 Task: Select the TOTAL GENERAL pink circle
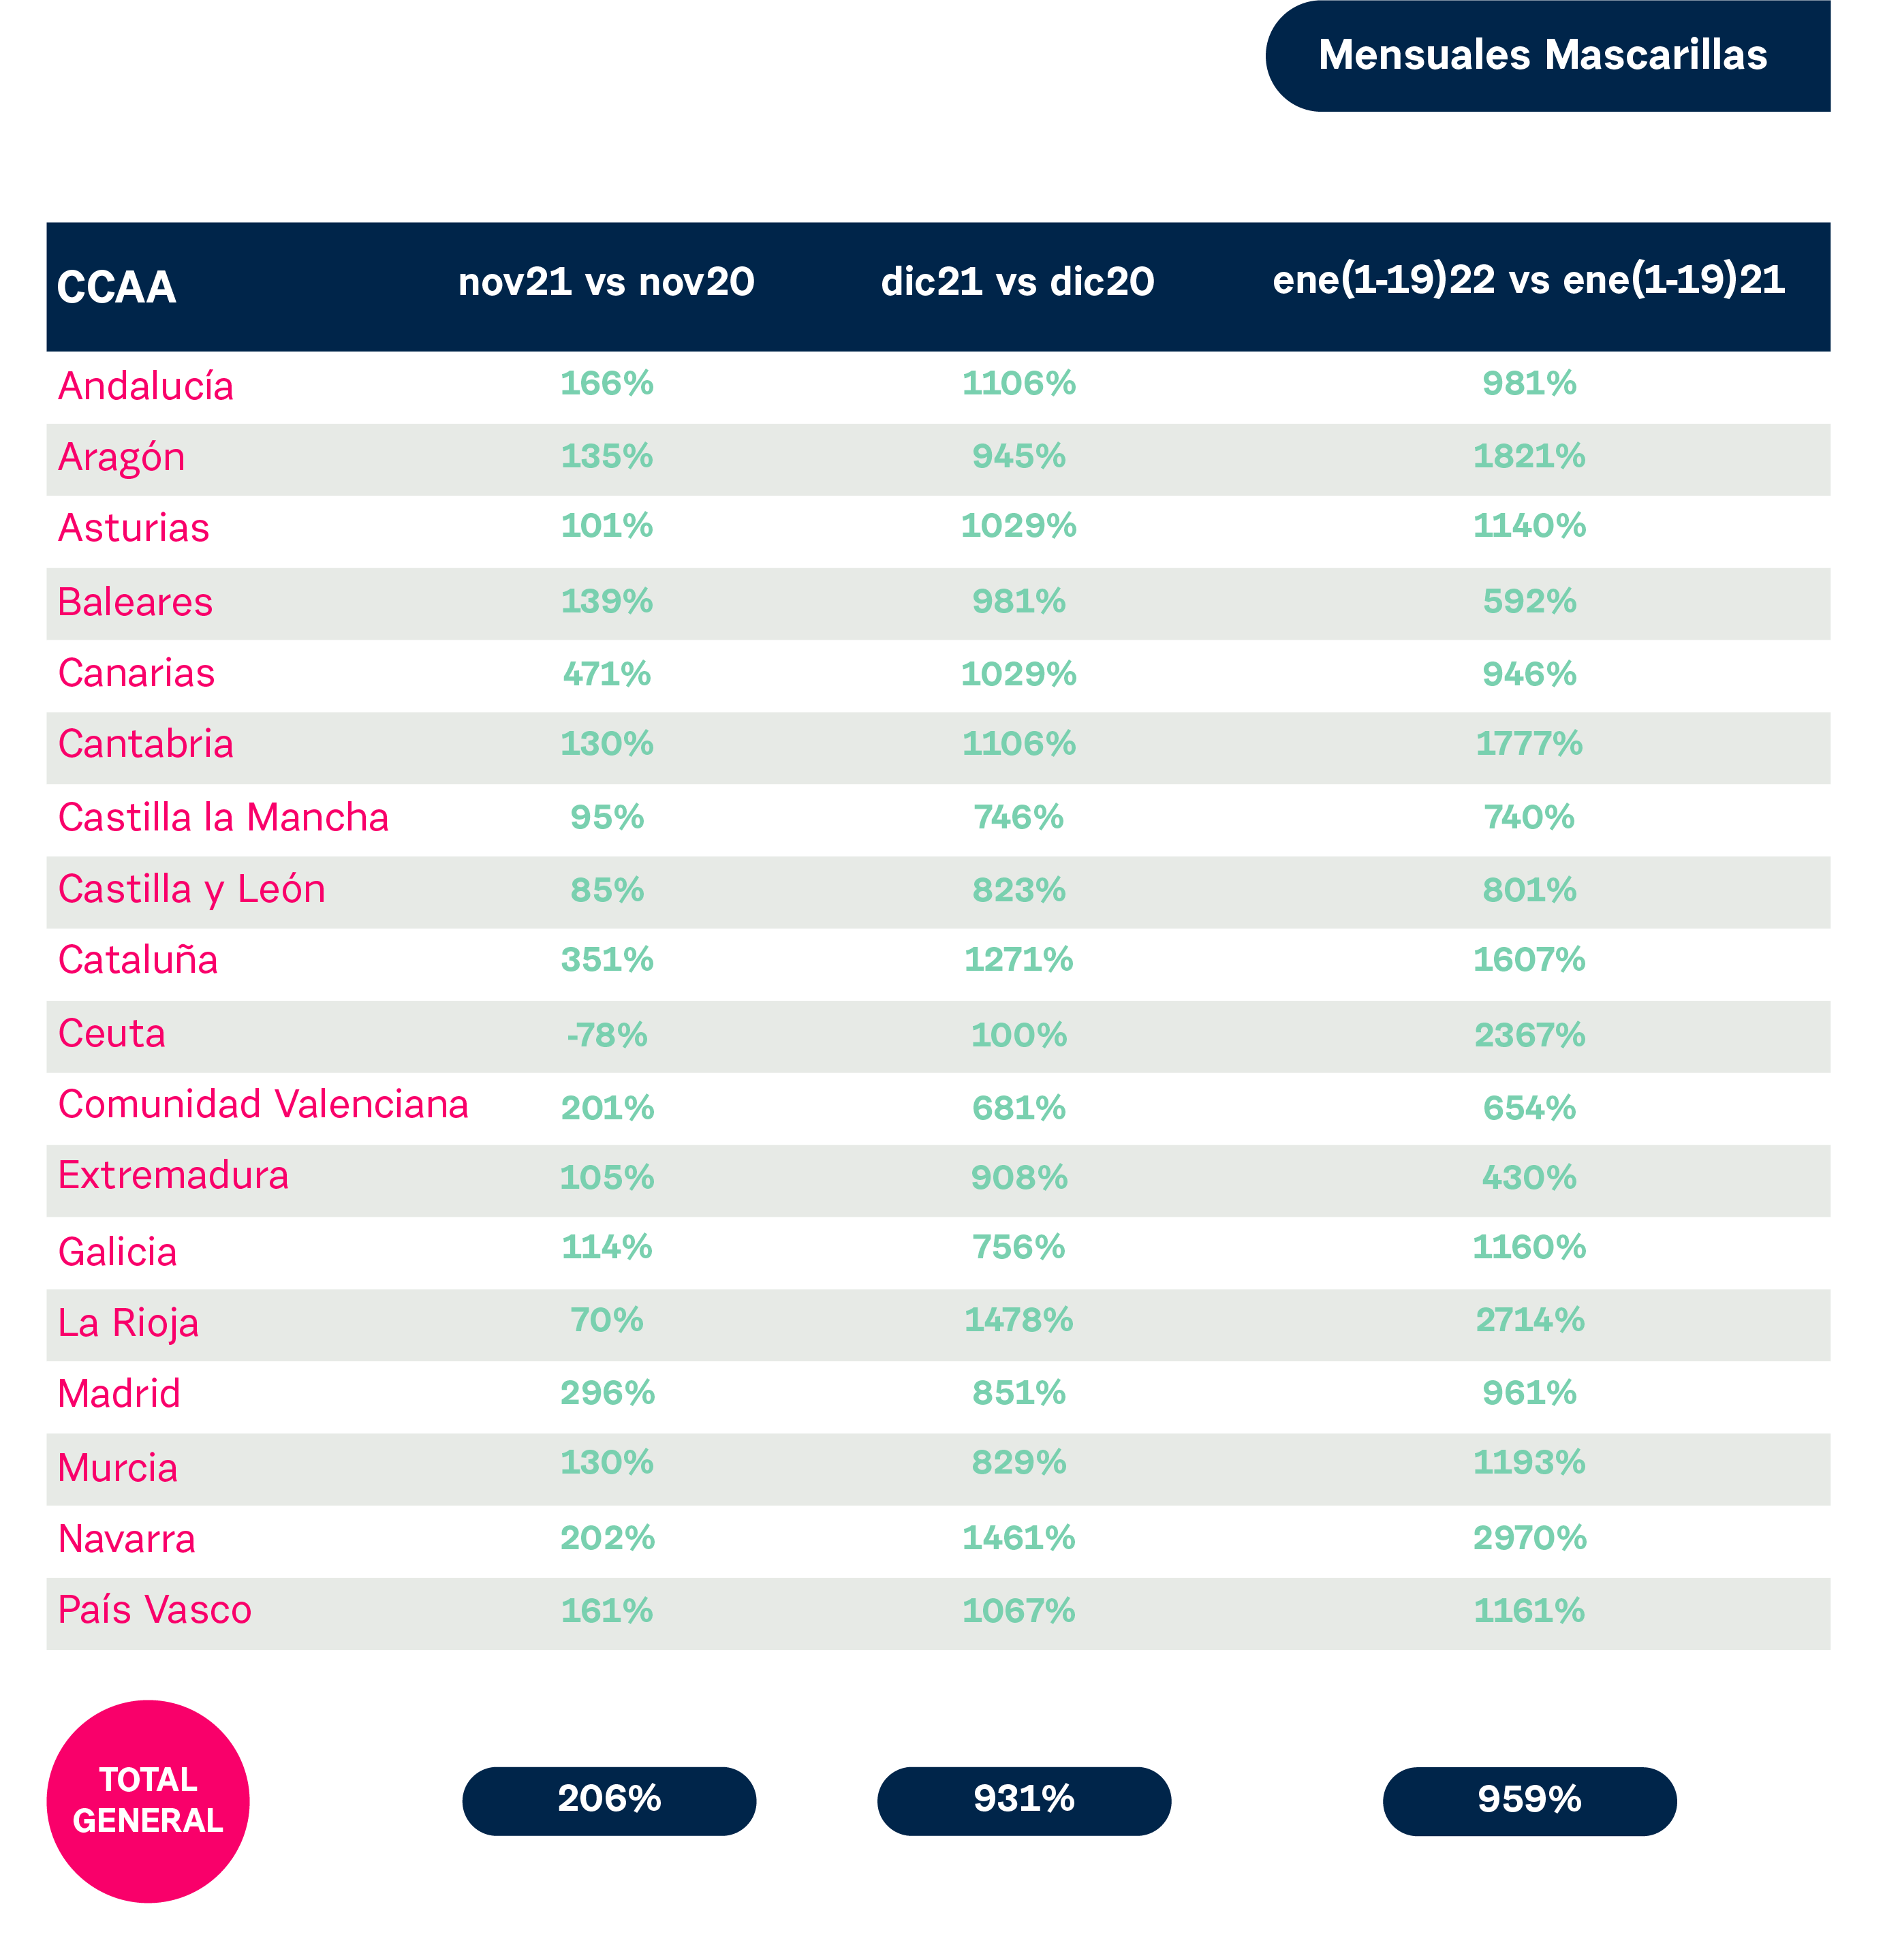(x=148, y=1801)
